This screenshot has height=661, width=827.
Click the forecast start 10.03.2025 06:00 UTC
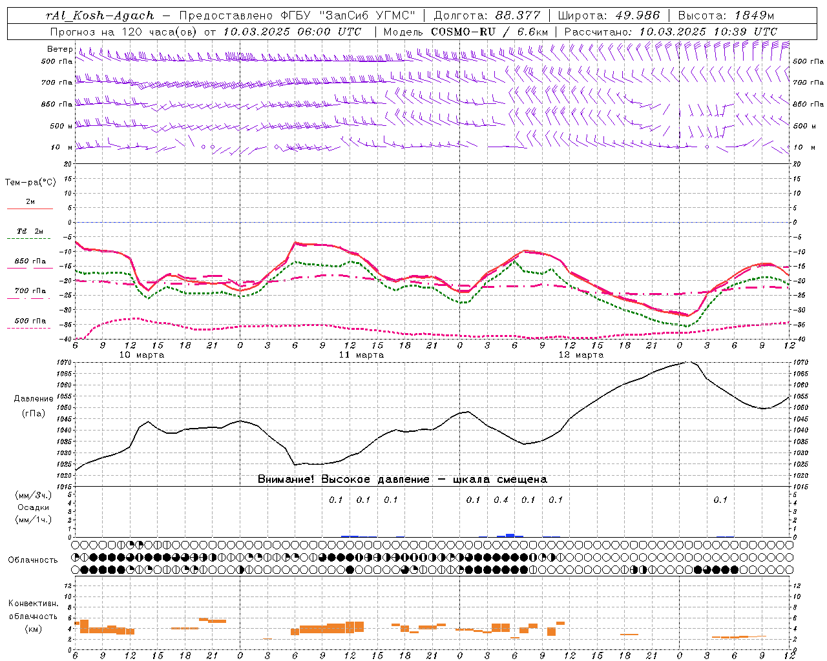[292, 32]
